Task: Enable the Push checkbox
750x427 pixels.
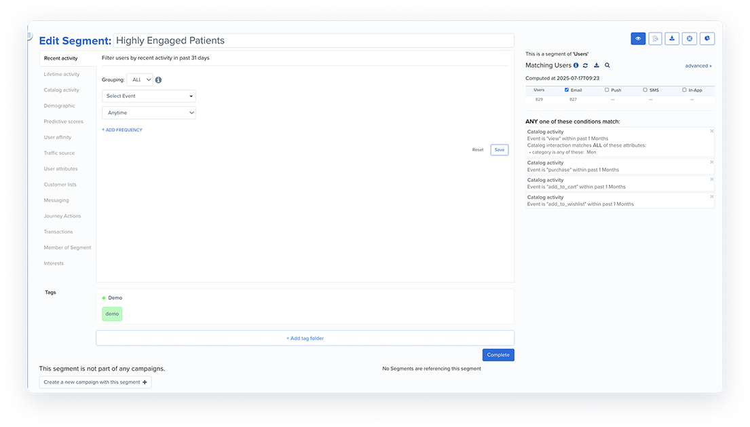Action: point(606,90)
